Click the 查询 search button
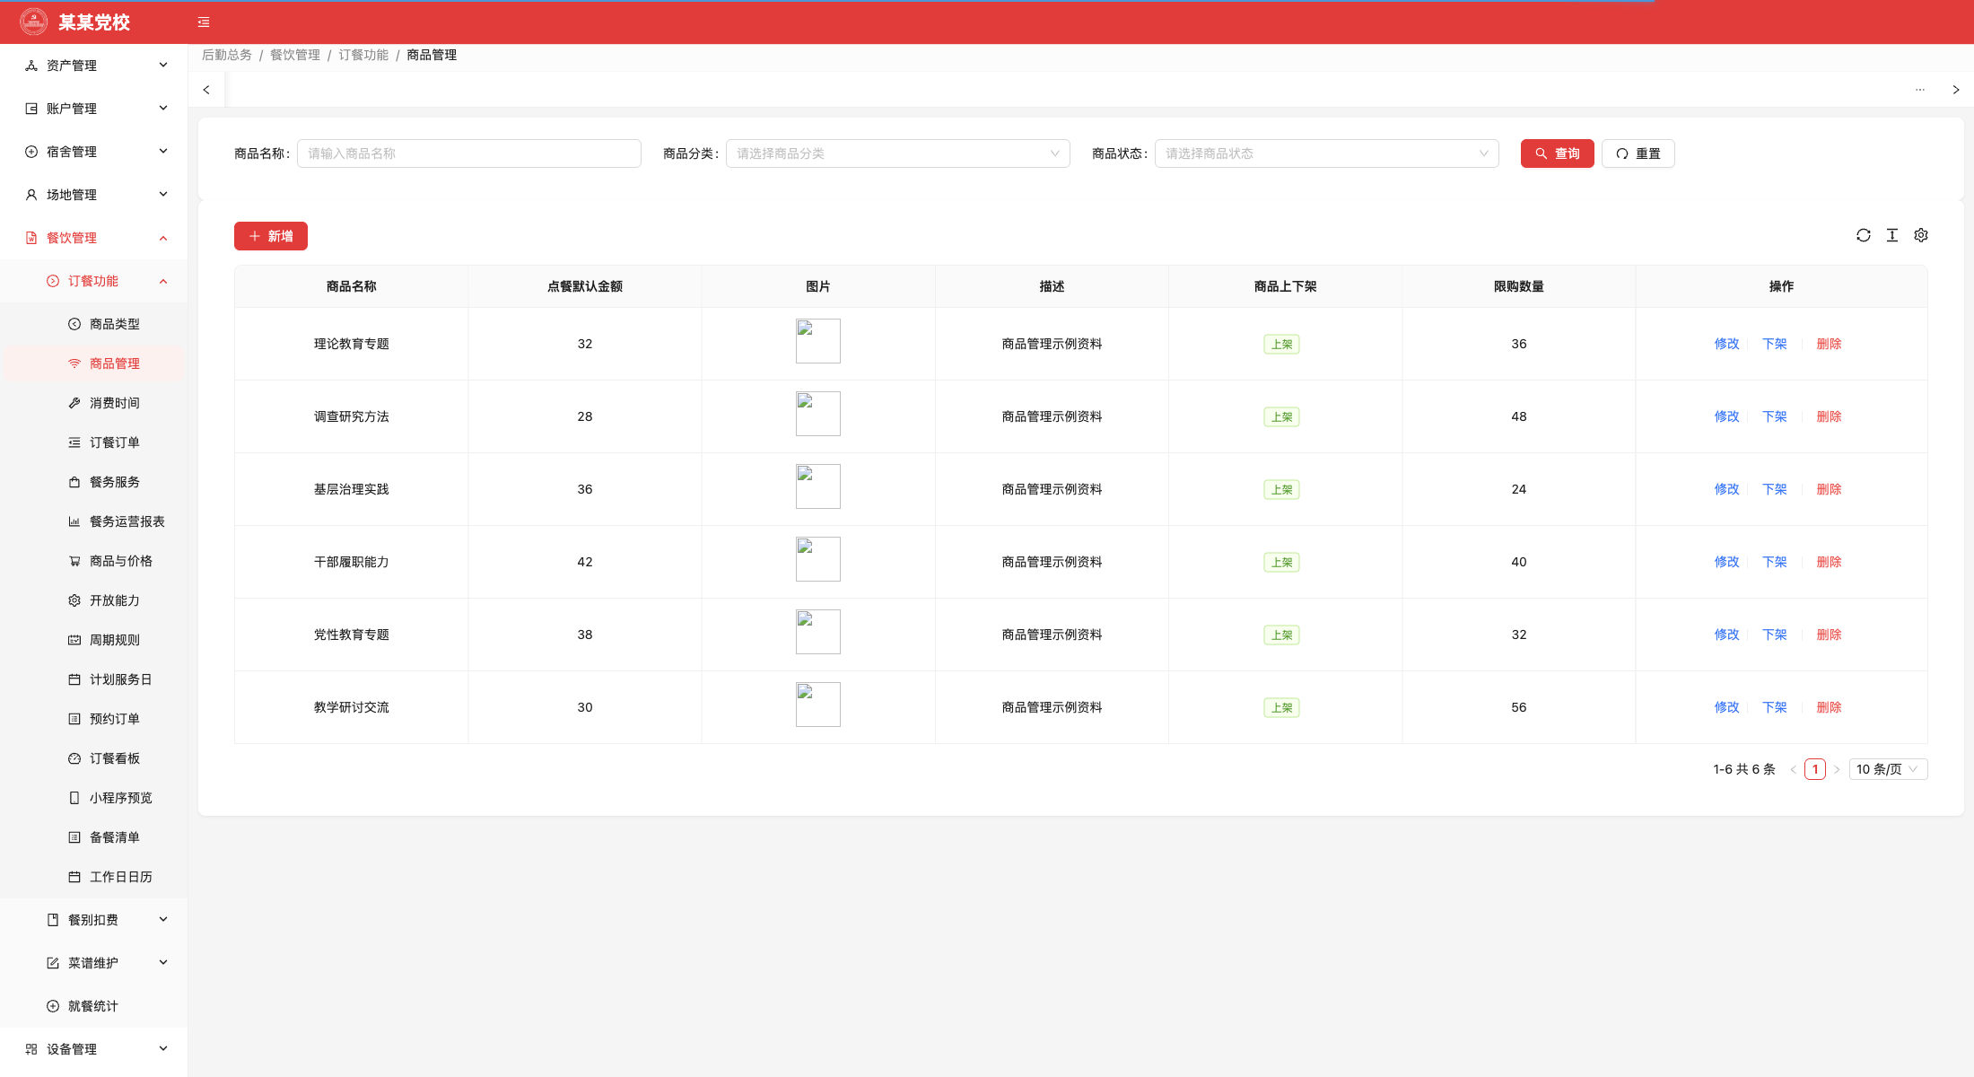 [1557, 153]
